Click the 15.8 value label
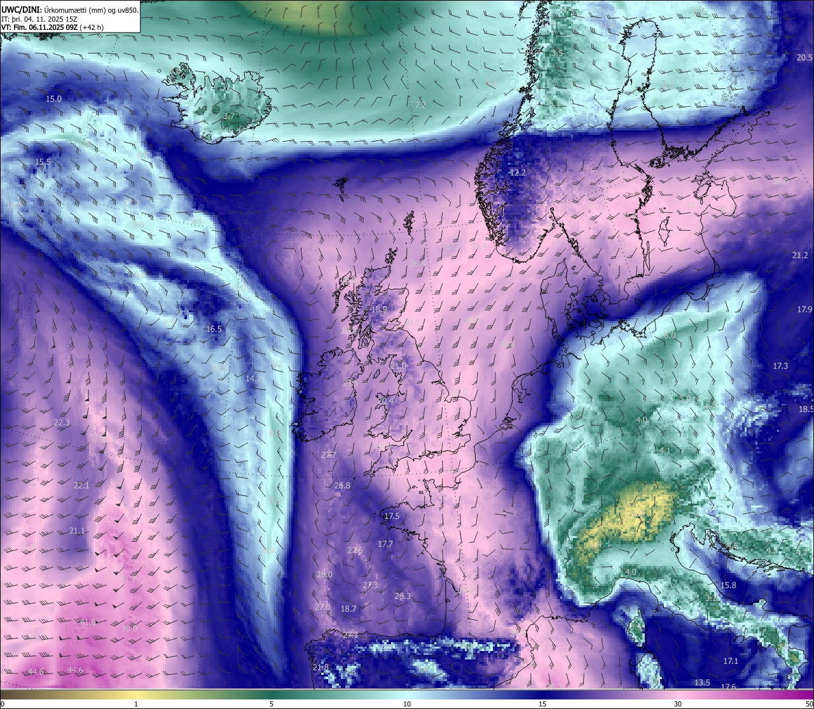The image size is (814, 709). [728, 585]
